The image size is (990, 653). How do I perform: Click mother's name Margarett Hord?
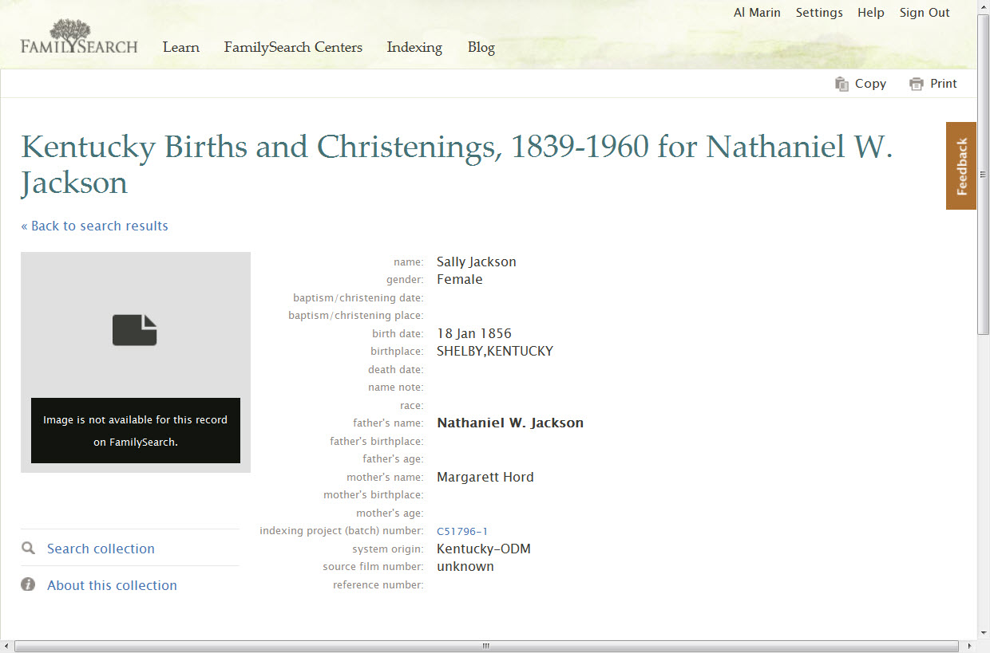tap(485, 477)
